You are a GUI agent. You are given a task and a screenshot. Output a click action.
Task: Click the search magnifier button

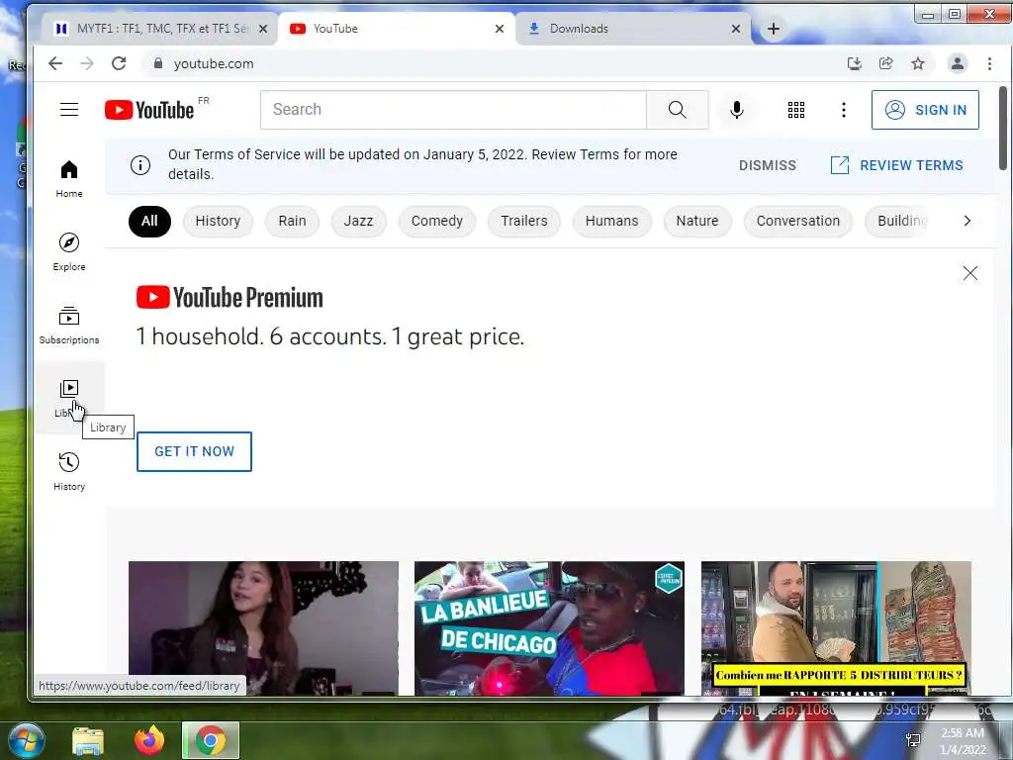tap(677, 110)
